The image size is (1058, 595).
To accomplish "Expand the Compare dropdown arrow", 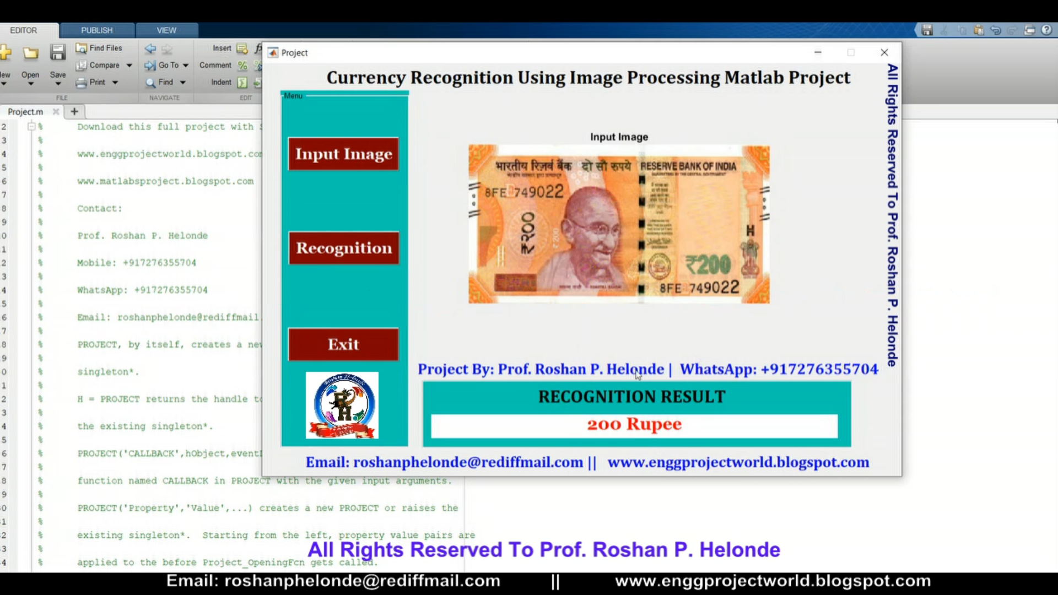I will tap(129, 65).
